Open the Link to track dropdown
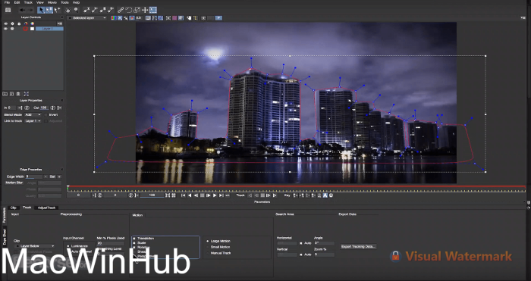The height and width of the screenshot is (281, 531). pyautogui.click(x=33, y=120)
